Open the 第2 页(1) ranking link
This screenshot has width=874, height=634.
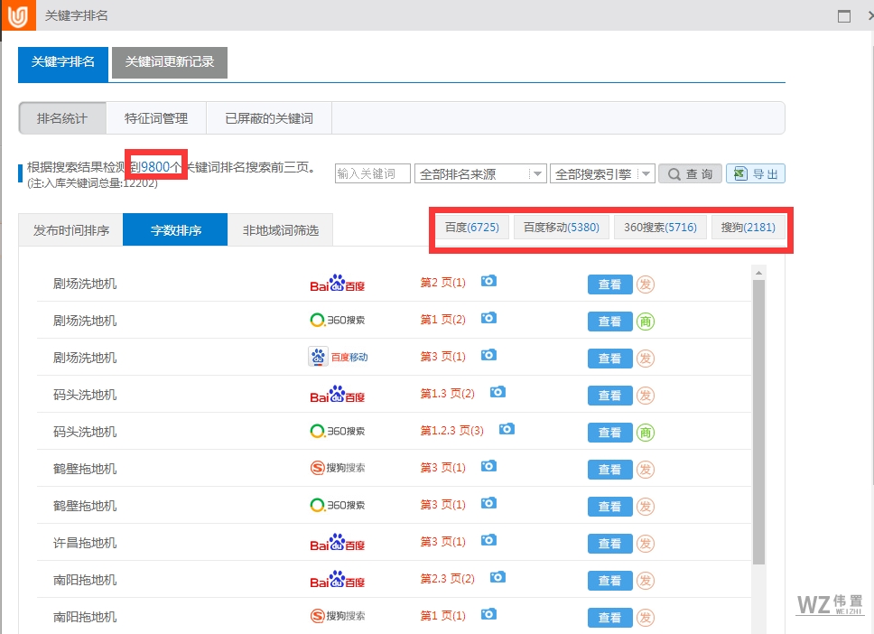441,282
